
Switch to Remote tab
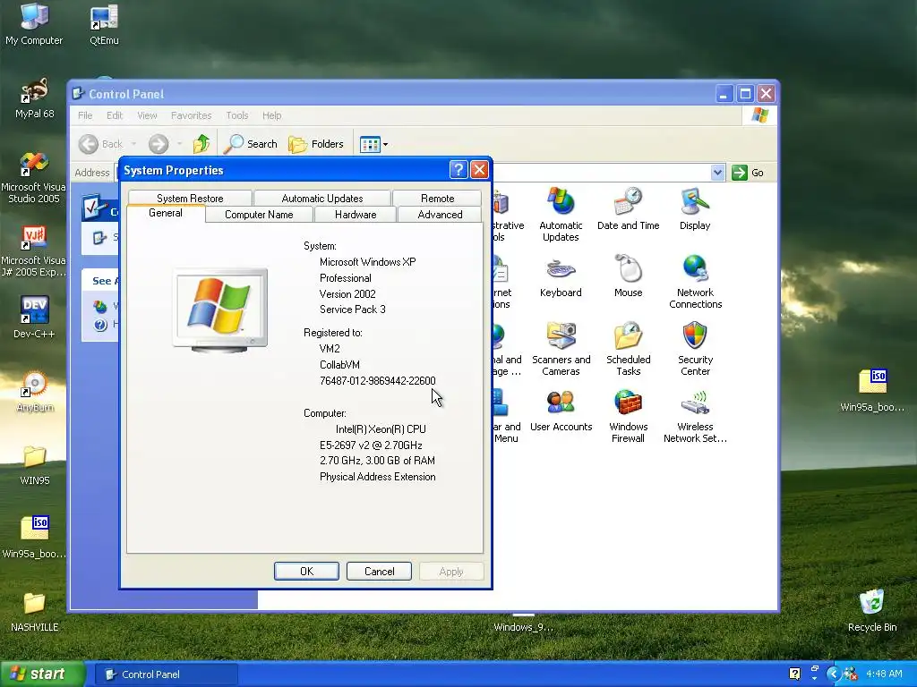(x=437, y=198)
